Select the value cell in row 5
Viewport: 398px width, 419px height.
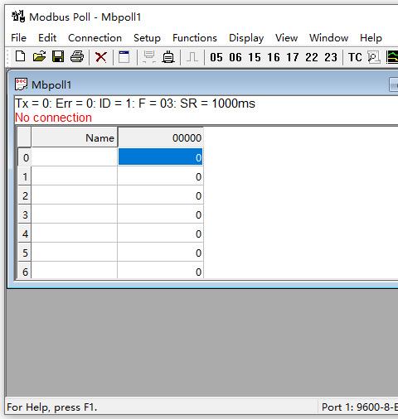160,253
